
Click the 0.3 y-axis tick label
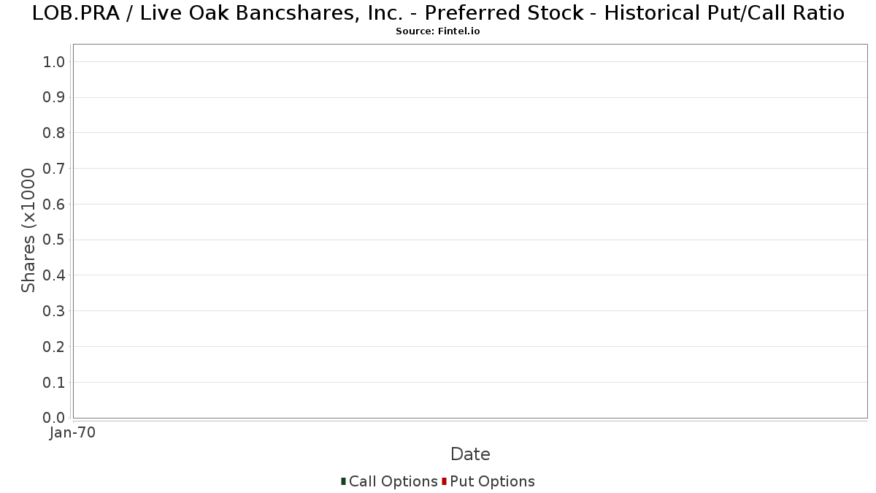click(55, 311)
